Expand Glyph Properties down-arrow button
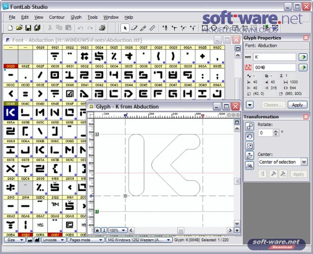313x254 pixels. (x=249, y=105)
